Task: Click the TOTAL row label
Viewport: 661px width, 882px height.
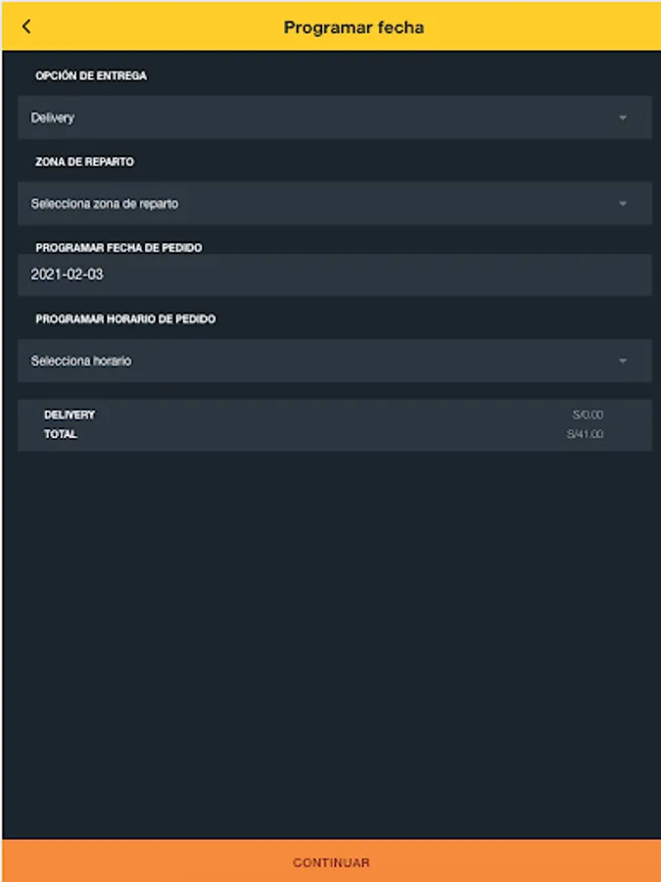Action: point(61,434)
